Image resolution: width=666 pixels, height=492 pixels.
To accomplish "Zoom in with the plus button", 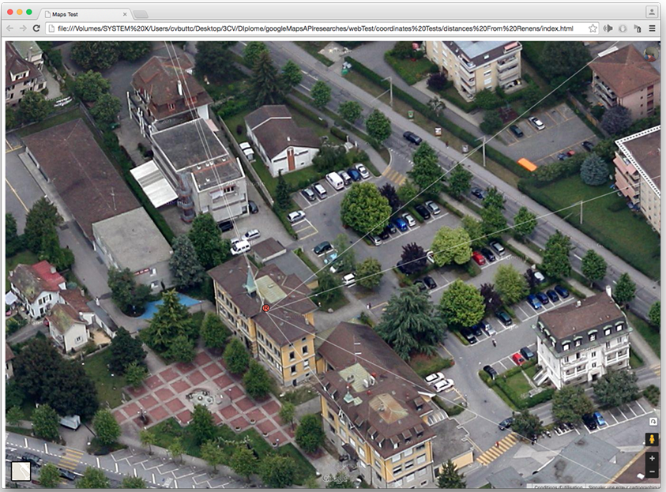I will coord(652,459).
